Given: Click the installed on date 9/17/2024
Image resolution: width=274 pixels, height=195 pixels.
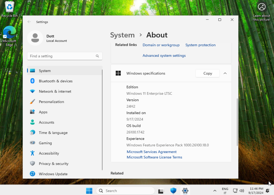Looking at the screenshot, I should (x=135, y=119).
